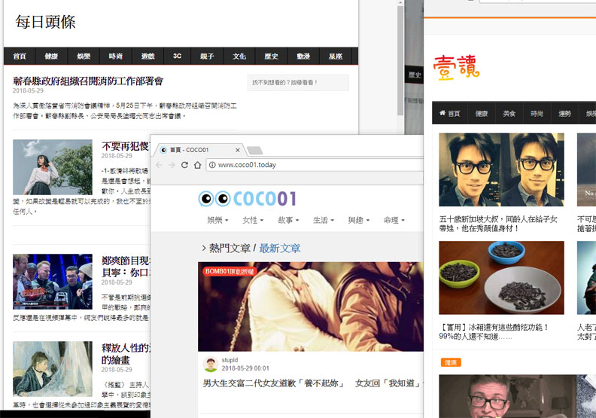
Task: Click 親子 in 每日頭條 navigation bar
Action: pyautogui.click(x=207, y=56)
